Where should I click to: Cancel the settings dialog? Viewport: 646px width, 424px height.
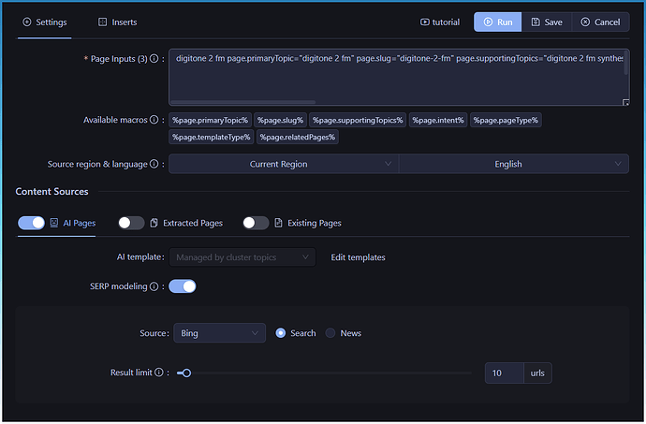599,22
